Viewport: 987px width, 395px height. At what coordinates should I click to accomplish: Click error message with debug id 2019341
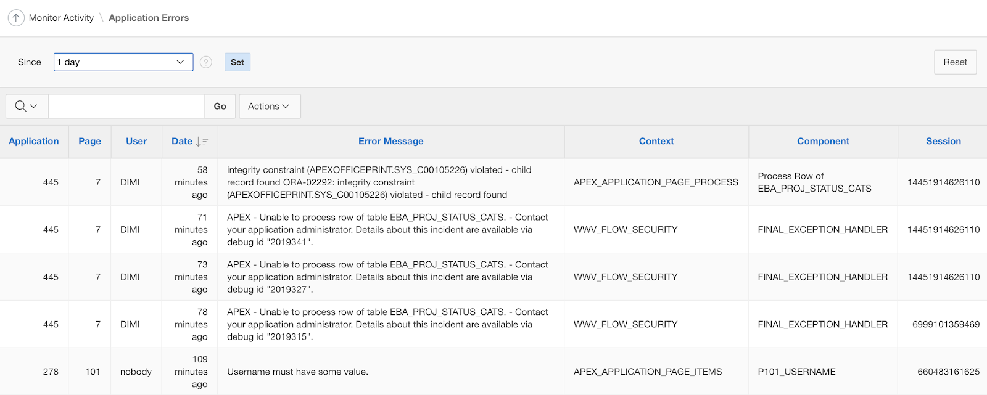[x=387, y=230]
